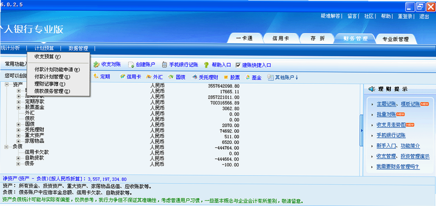Click the 定期 account icon

click(x=96, y=76)
